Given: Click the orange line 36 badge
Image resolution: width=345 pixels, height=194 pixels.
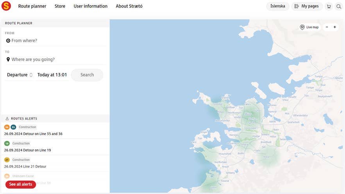Looking at the screenshot, I should click(7, 127).
